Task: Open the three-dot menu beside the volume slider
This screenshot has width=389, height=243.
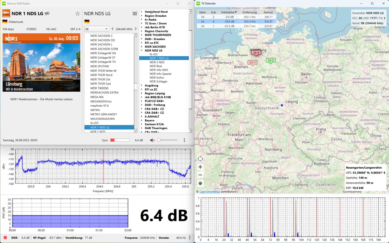Action: click(184, 140)
